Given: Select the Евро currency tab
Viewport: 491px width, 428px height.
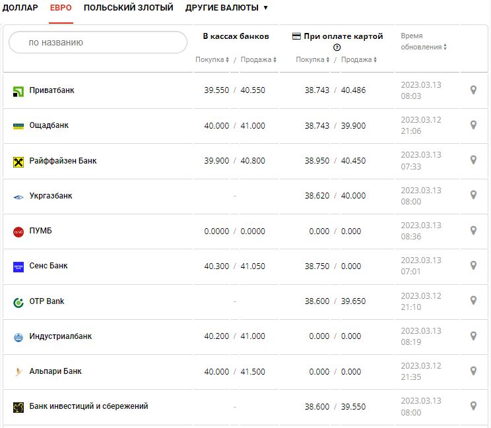Looking at the screenshot, I should point(61,8).
